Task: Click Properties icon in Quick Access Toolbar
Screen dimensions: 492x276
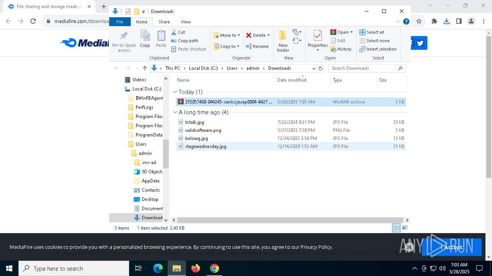Action: tap(128, 11)
